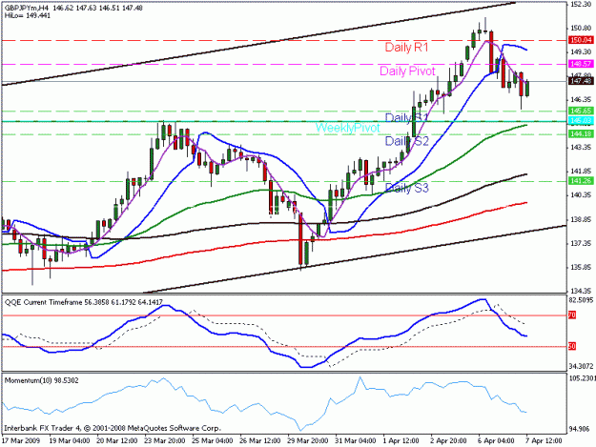Click the 26 Mar 12:00 time label

(260, 441)
